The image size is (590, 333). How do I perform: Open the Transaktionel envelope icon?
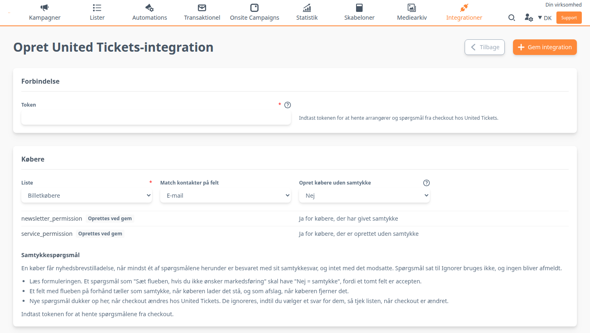(x=202, y=8)
